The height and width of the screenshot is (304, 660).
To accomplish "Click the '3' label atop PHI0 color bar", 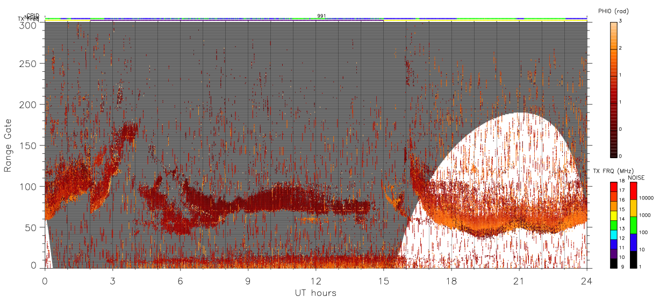I will tap(620, 21).
